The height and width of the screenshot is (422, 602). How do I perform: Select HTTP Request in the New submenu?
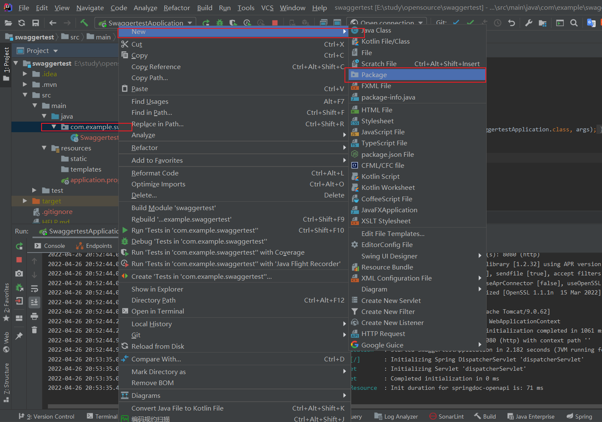coord(417,334)
